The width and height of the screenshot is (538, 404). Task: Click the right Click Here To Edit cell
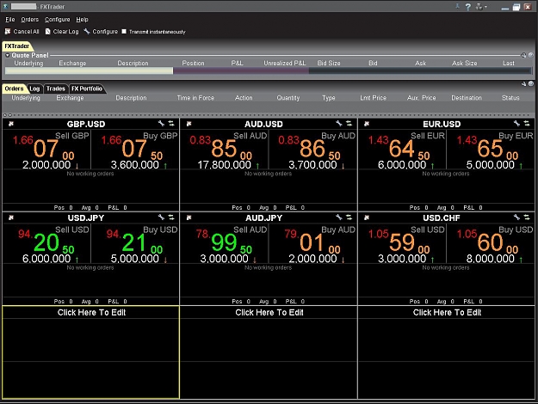pyautogui.click(x=447, y=352)
